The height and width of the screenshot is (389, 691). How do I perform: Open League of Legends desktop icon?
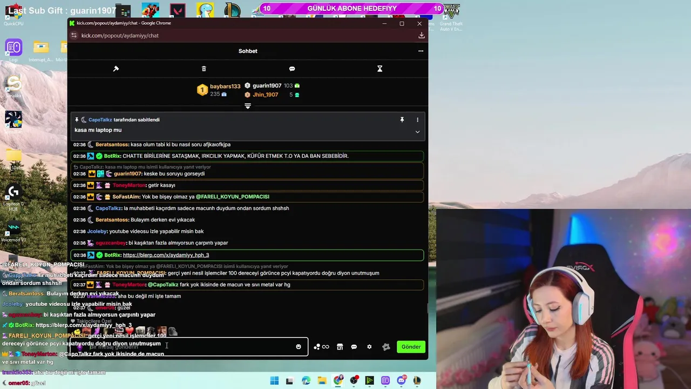232,10
